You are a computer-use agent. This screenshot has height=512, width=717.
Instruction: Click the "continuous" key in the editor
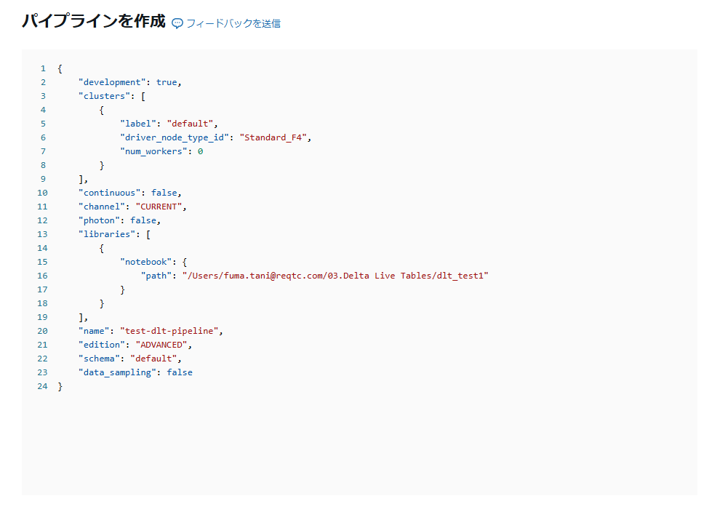pyautogui.click(x=109, y=193)
